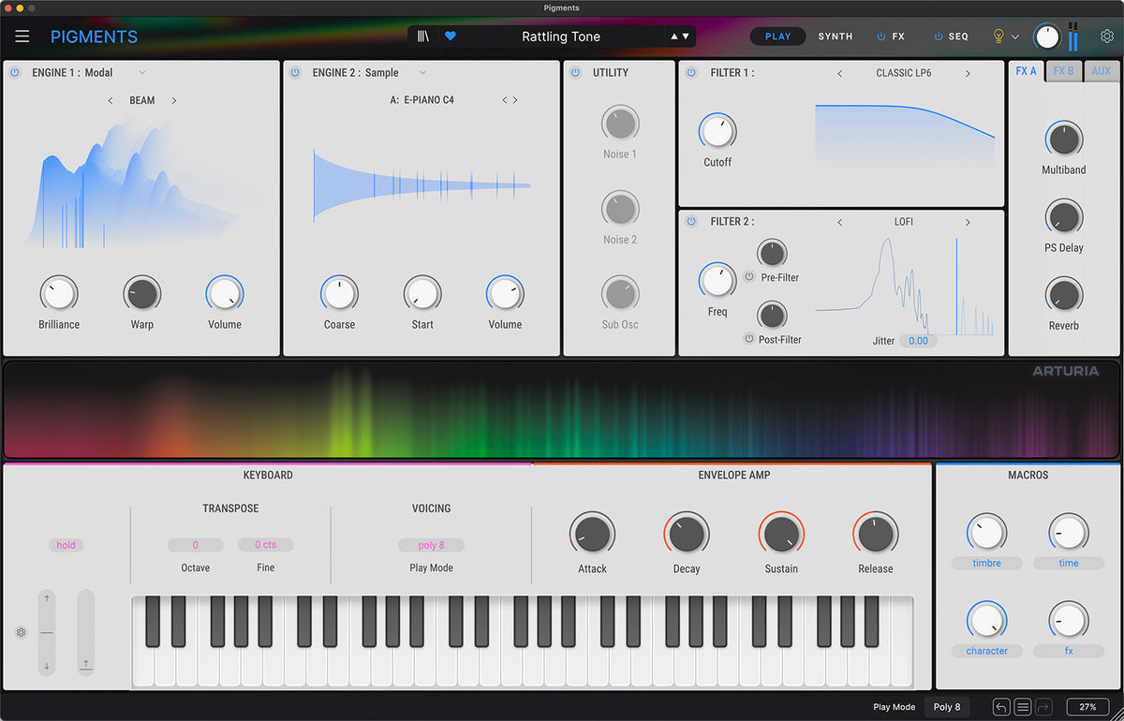Screen dimensions: 1124x721
Task: Click the pitch bend wheel strip
Action: coord(46,633)
